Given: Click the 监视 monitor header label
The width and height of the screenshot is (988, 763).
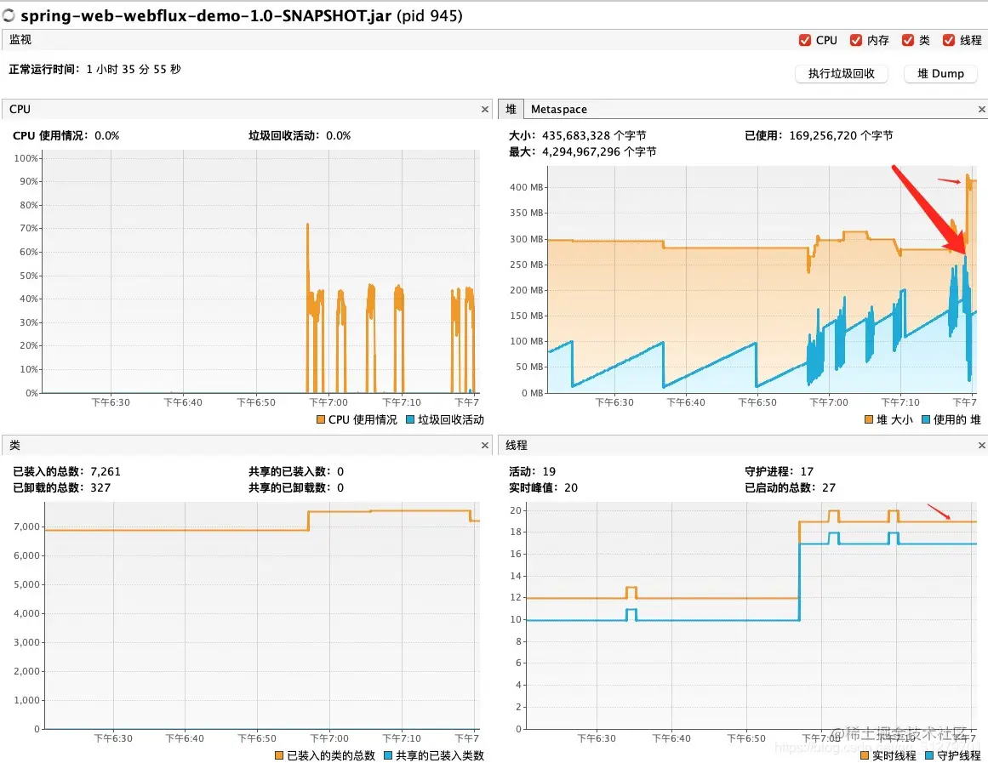Looking at the screenshot, I should 20,40.
